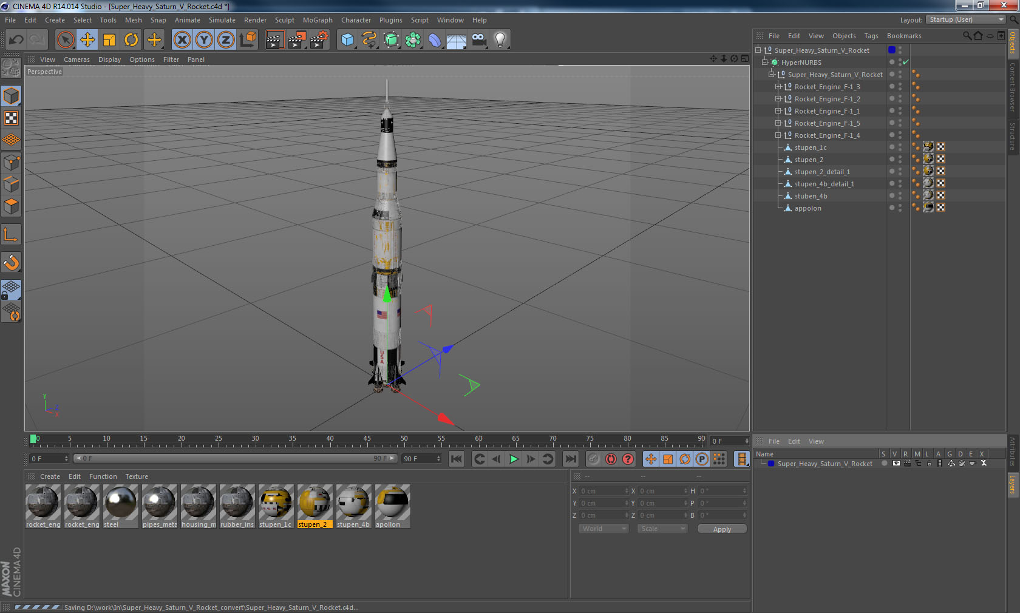Add a light object

coord(500,40)
